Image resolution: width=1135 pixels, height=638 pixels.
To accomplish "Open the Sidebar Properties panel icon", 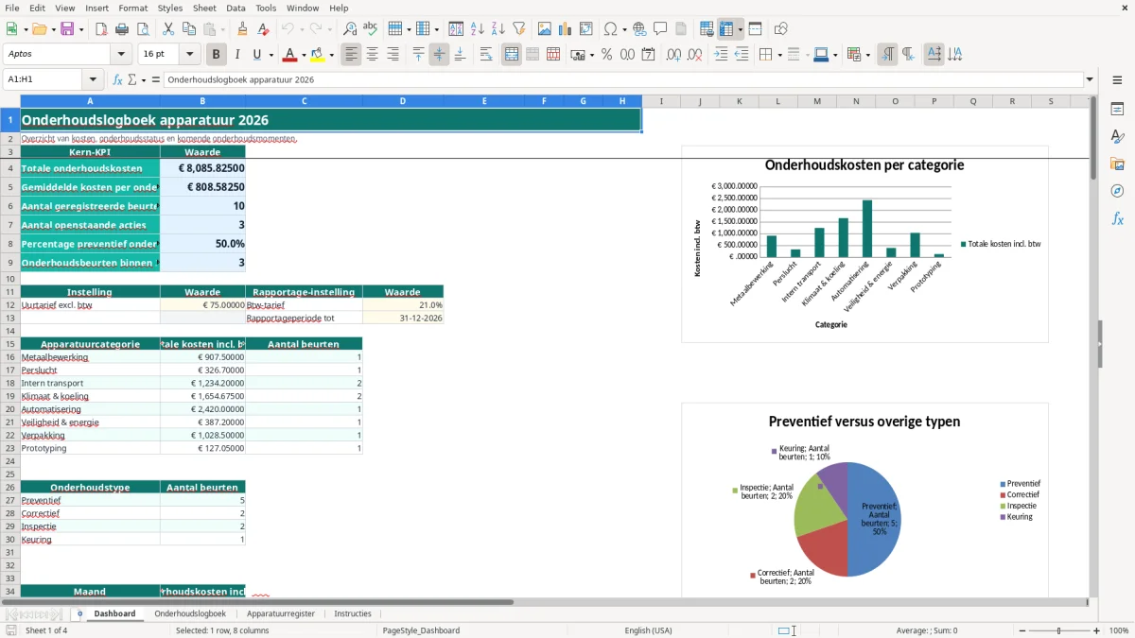I will coord(1117,110).
